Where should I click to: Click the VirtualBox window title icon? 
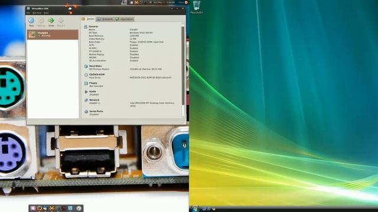28,8
